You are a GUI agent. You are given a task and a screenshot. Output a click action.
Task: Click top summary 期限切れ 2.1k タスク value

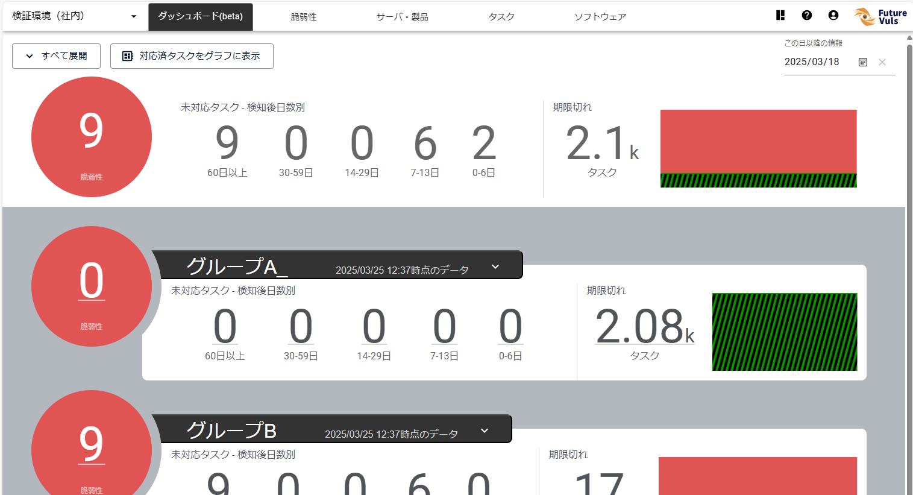tap(602, 143)
